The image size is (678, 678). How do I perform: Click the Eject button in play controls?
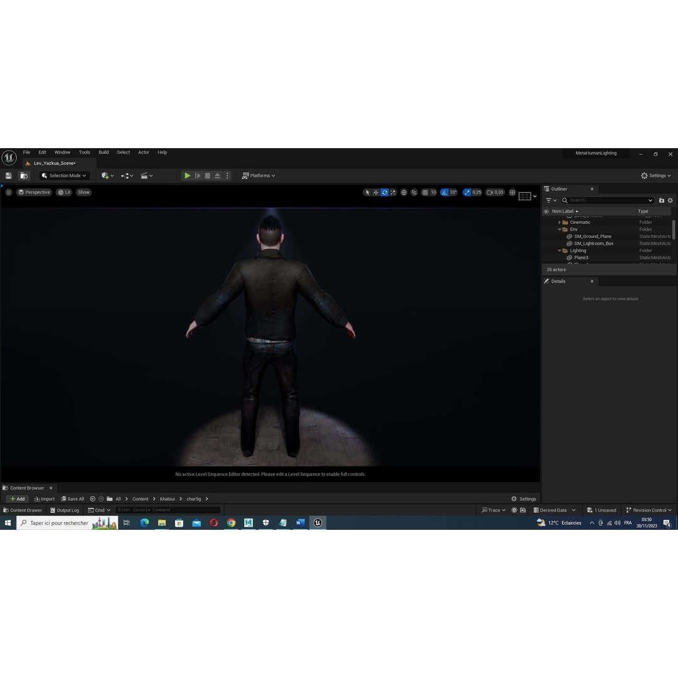coord(217,176)
